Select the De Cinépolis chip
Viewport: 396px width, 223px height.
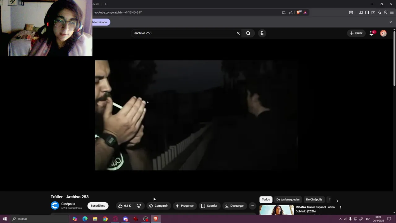point(314,199)
